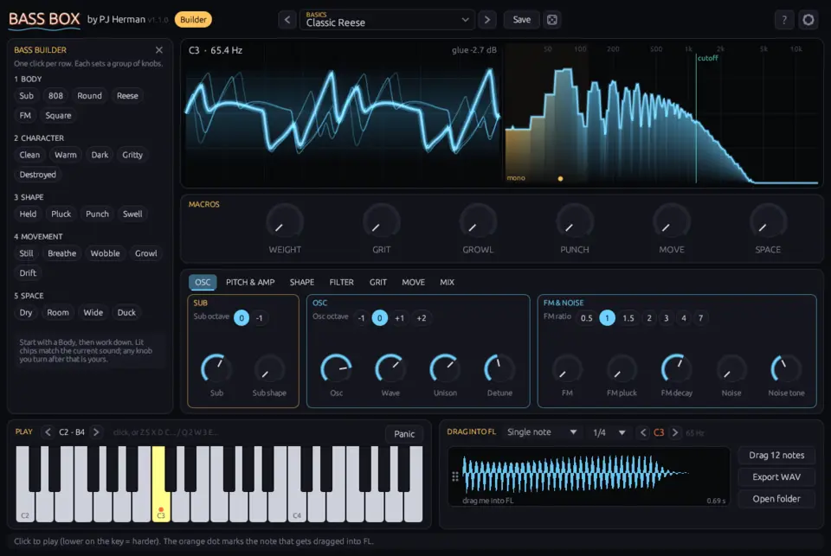The width and height of the screenshot is (831, 556).
Task: Click the Unison knob
Action: click(445, 368)
